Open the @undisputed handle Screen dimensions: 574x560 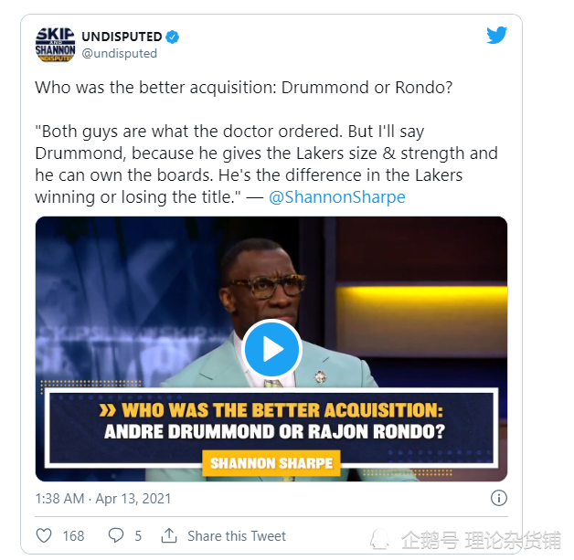[x=120, y=53]
